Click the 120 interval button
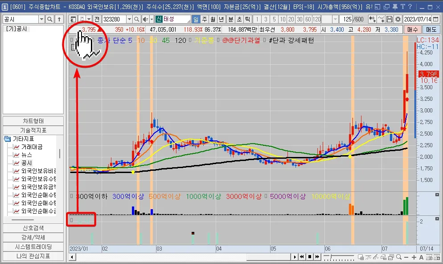The image size is (443, 264). tap(317, 19)
